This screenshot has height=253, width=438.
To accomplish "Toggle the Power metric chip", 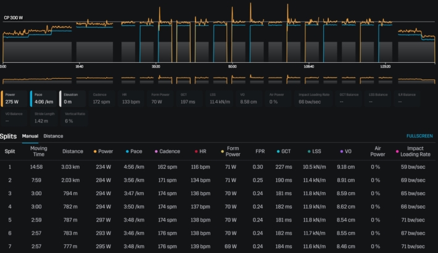I will [15, 98].
